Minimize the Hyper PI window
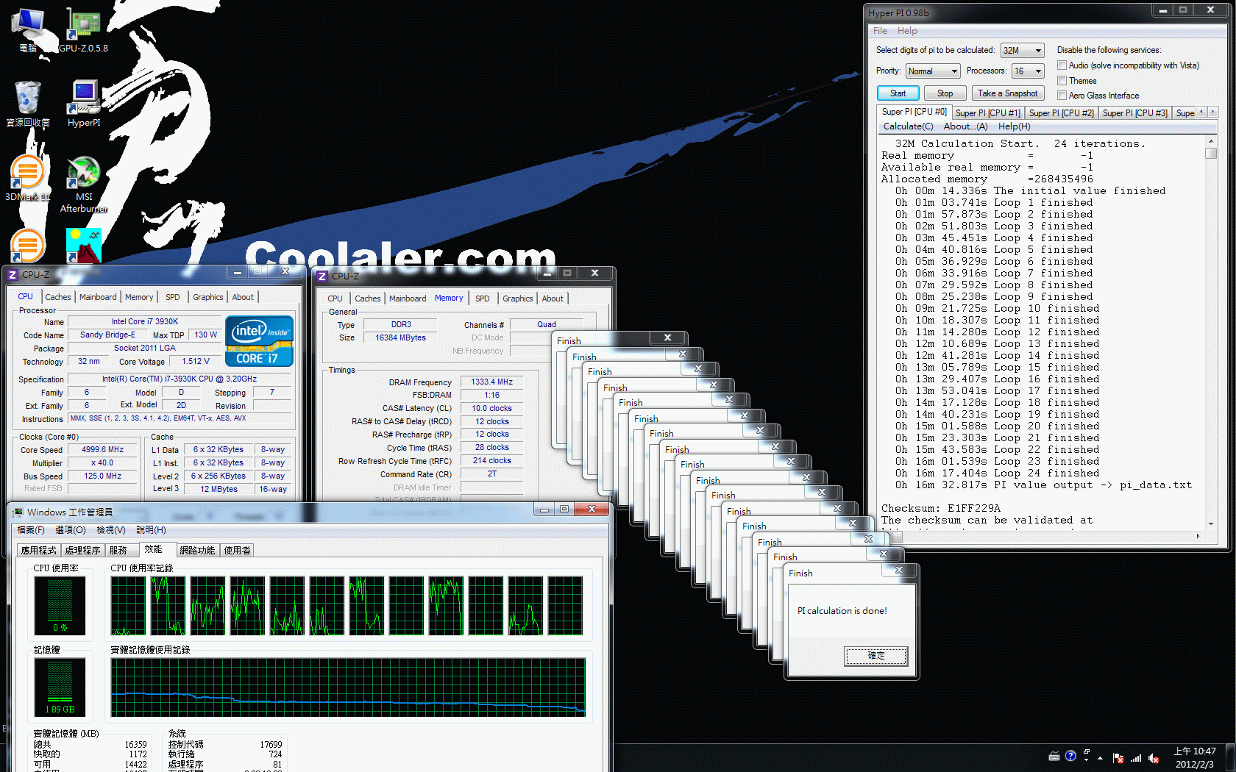1236x772 pixels. [x=1162, y=10]
